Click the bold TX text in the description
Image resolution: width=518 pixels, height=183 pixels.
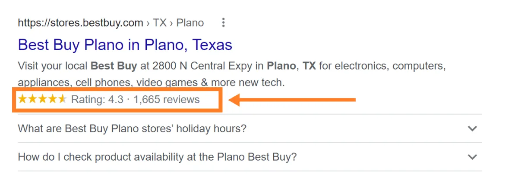click(x=309, y=67)
